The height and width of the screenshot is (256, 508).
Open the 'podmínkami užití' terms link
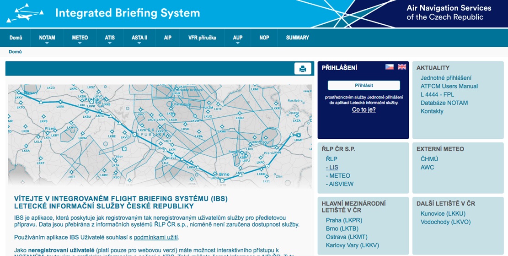156,238
